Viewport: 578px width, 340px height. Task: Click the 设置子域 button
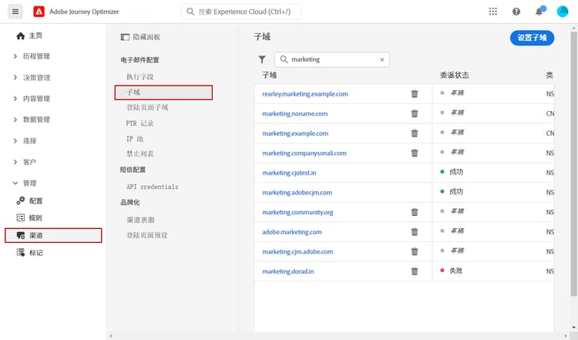[x=532, y=38]
